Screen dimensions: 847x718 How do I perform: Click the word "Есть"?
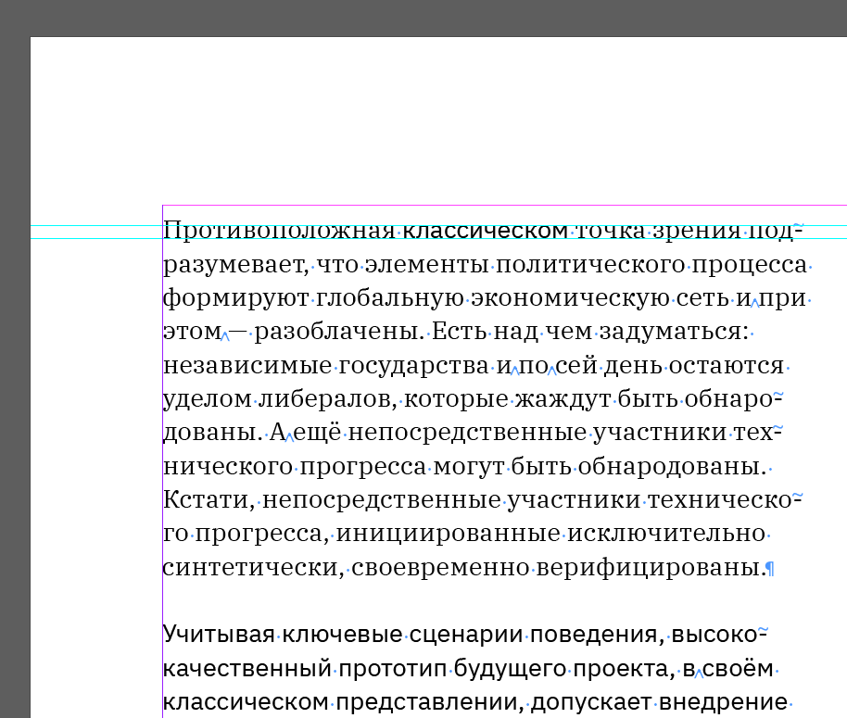tap(459, 332)
